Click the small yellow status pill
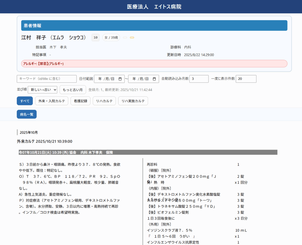The height and width of the screenshot is (245, 302). [x=132, y=38]
